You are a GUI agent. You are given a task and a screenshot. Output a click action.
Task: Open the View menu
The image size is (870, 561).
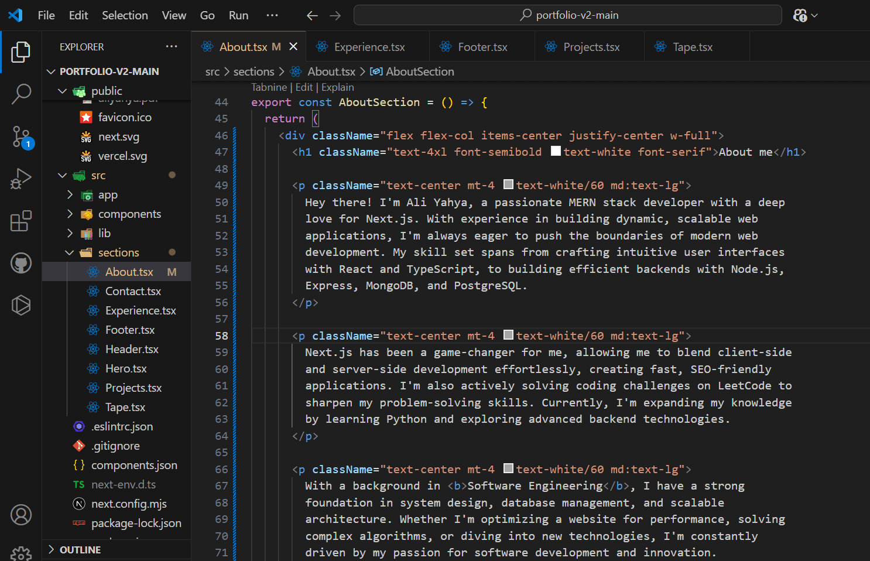pos(174,15)
